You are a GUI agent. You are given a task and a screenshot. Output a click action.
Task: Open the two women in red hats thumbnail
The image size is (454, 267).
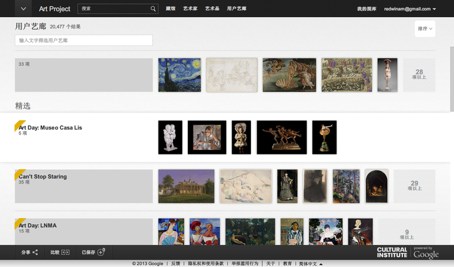click(205, 232)
